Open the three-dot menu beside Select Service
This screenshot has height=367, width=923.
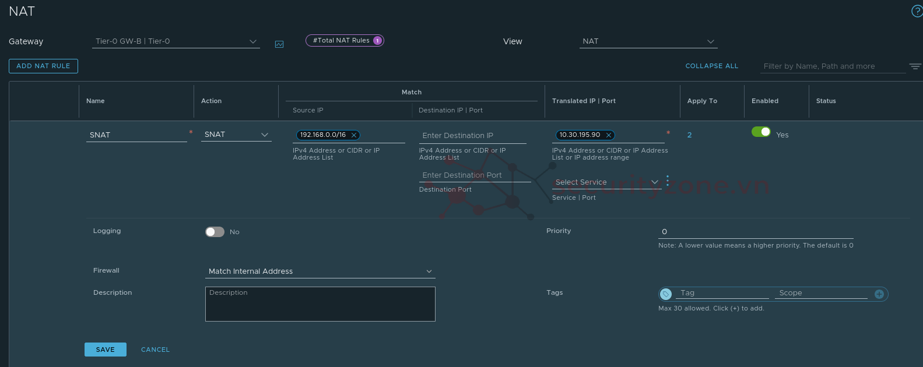coord(668,181)
